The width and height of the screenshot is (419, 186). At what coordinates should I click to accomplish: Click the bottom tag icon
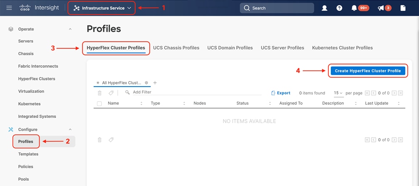pos(111,139)
